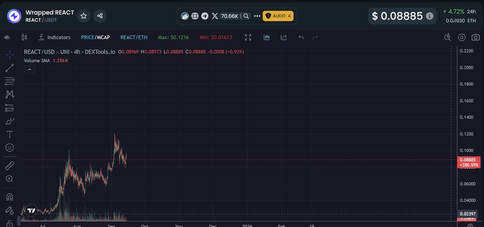Click the price info icon beside $0.08885
This screenshot has height=227, width=484.
click(x=430, y=16)
